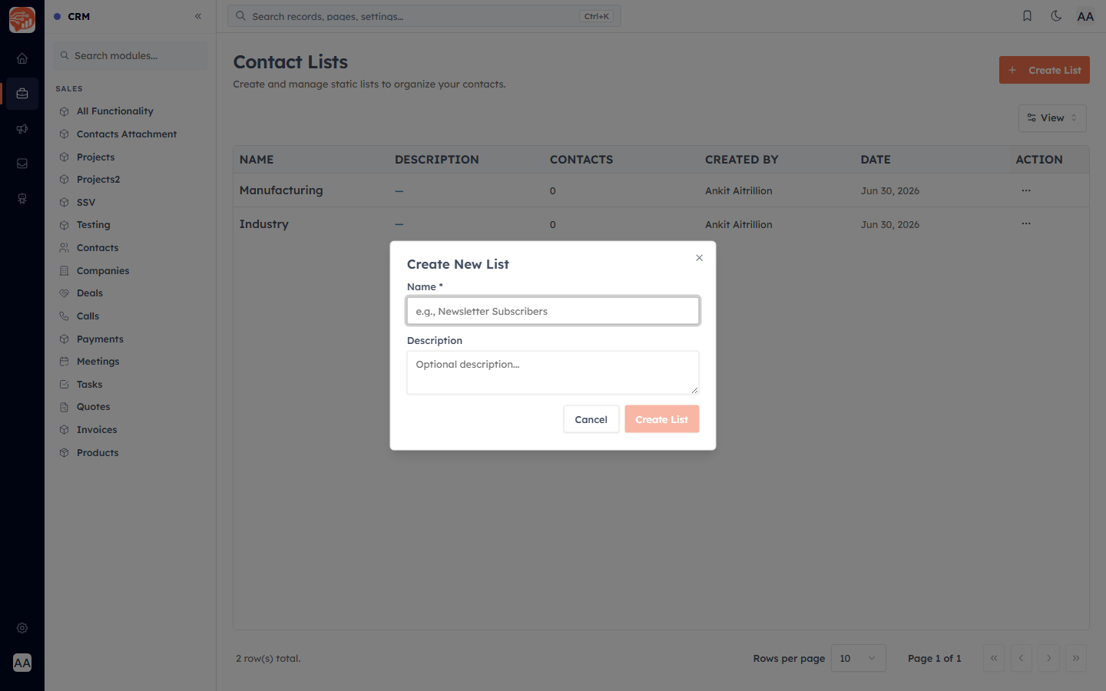
Task: Select the briefcase Sales icon in left rail
Action: click(22, 94)
